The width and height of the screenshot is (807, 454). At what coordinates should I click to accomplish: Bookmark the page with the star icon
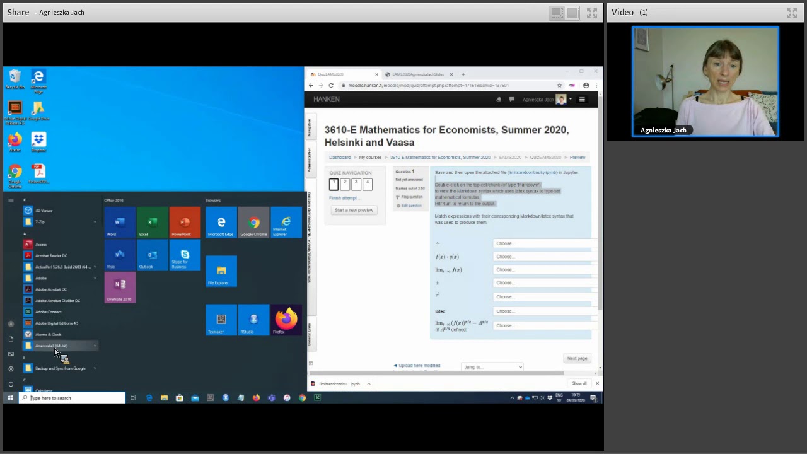(x=559, y=86)
